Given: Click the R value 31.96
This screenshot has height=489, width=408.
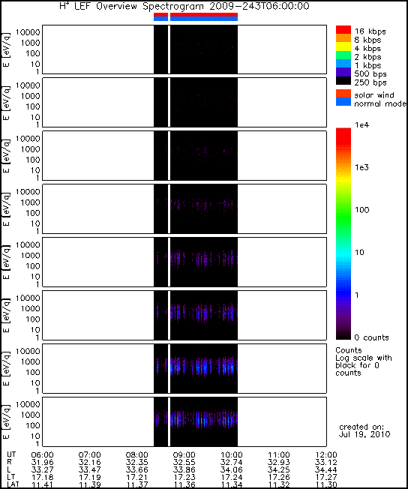Looking at the screenshot, I should (x=43, y=463).
